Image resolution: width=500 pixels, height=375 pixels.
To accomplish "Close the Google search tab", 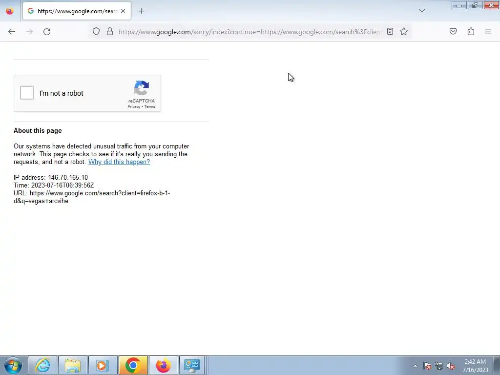I will click(x=123, y=11).
